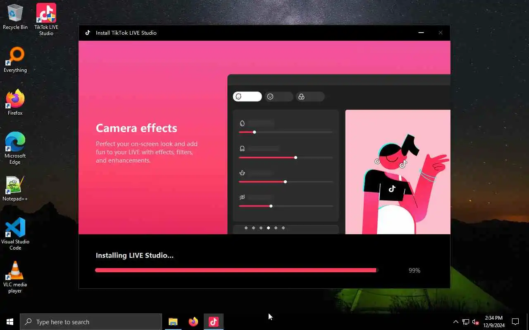The height and width of the screenshot is (330, 529).
Task: Select the face beauty tab in preview
Action: [x=247, y=97]
